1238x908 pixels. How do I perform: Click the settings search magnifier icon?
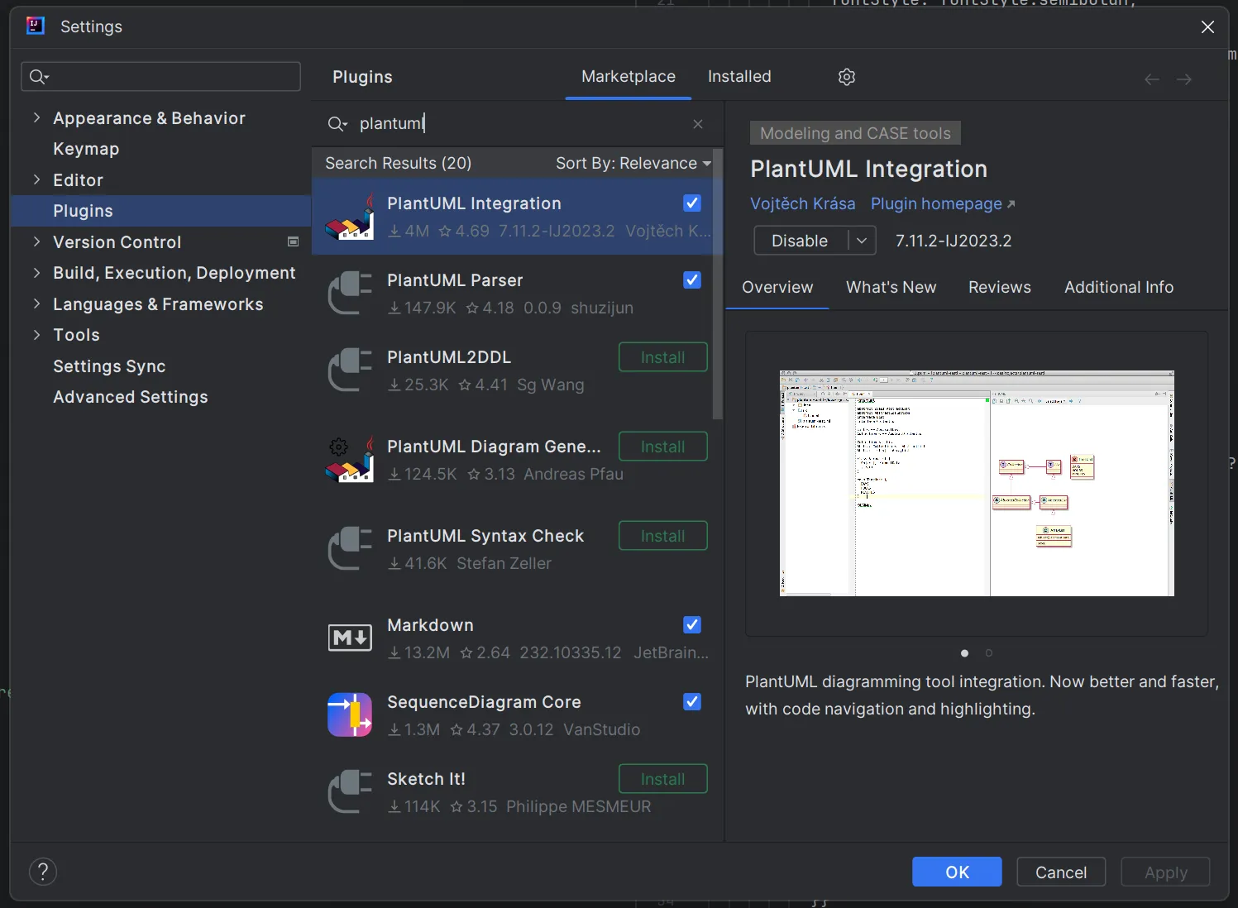point(39,77)
